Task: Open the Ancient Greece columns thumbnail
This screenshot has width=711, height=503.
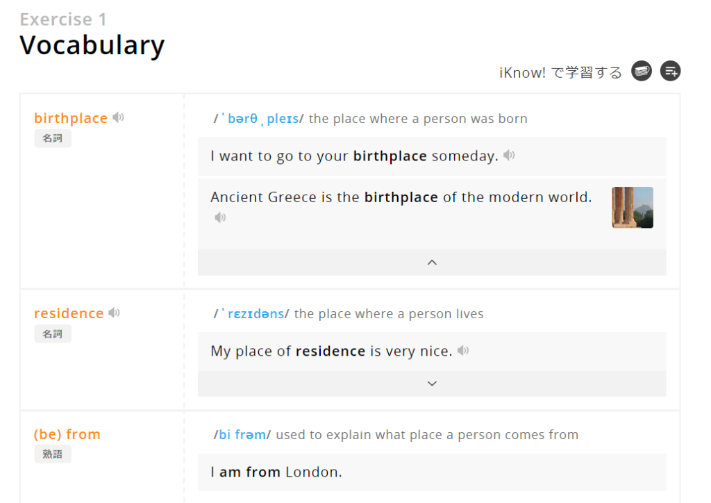Action: (x=632, y=207)
